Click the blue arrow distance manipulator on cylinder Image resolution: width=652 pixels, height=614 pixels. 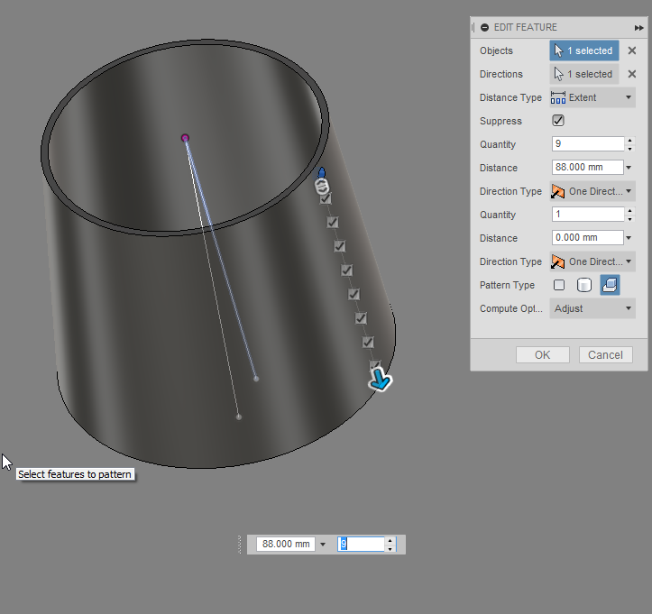pos(381,380)
